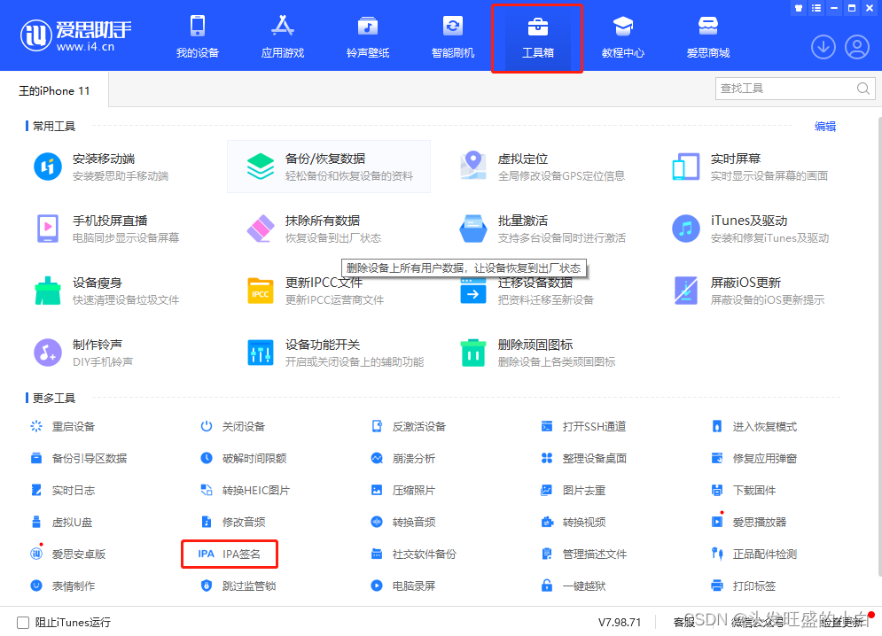The image size is (882, 636).
Task: Switch to 铃声壁纸 tab
Action: coord(368,37)
